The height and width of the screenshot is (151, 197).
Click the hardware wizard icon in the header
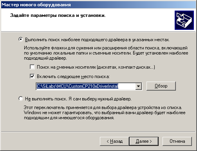184,20
